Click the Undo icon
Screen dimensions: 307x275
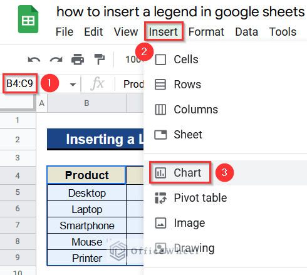click(34, 60)
